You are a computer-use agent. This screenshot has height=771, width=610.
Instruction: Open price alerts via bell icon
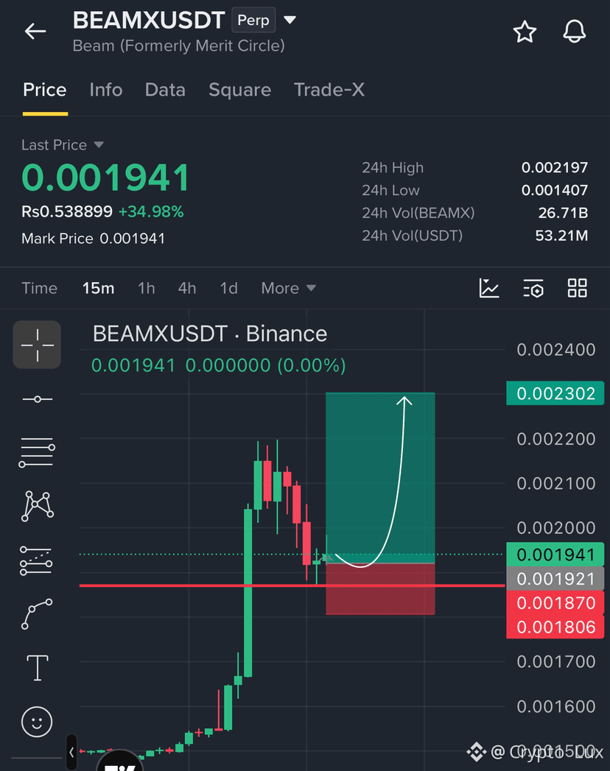click(x=574, y=32)
